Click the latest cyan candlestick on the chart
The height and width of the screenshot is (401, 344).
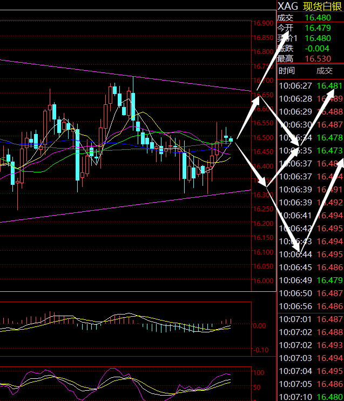(231, 139)
